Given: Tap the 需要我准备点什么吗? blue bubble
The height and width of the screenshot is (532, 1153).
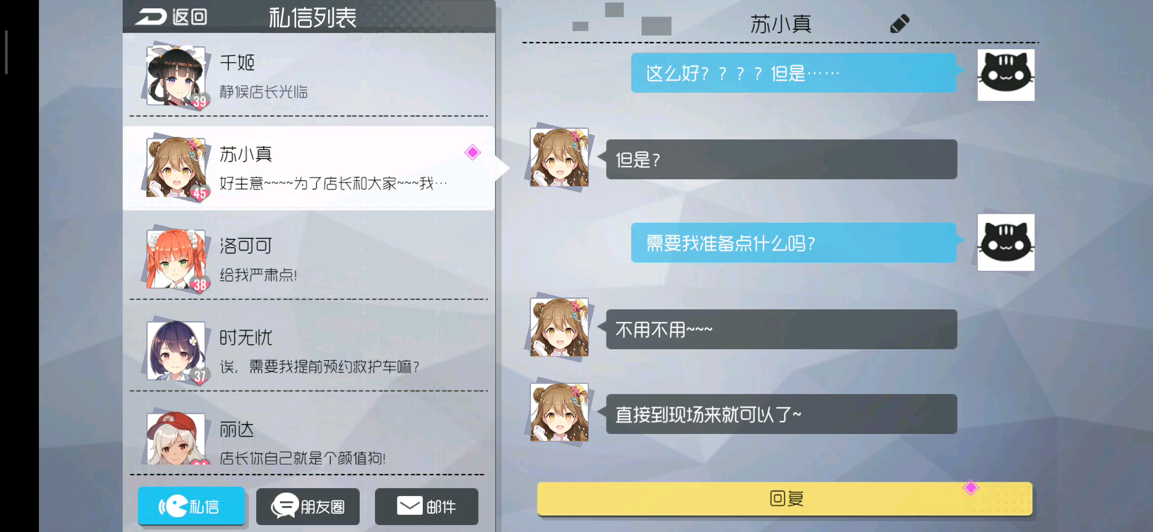Looking at the screenshot, I should (794, 242).
